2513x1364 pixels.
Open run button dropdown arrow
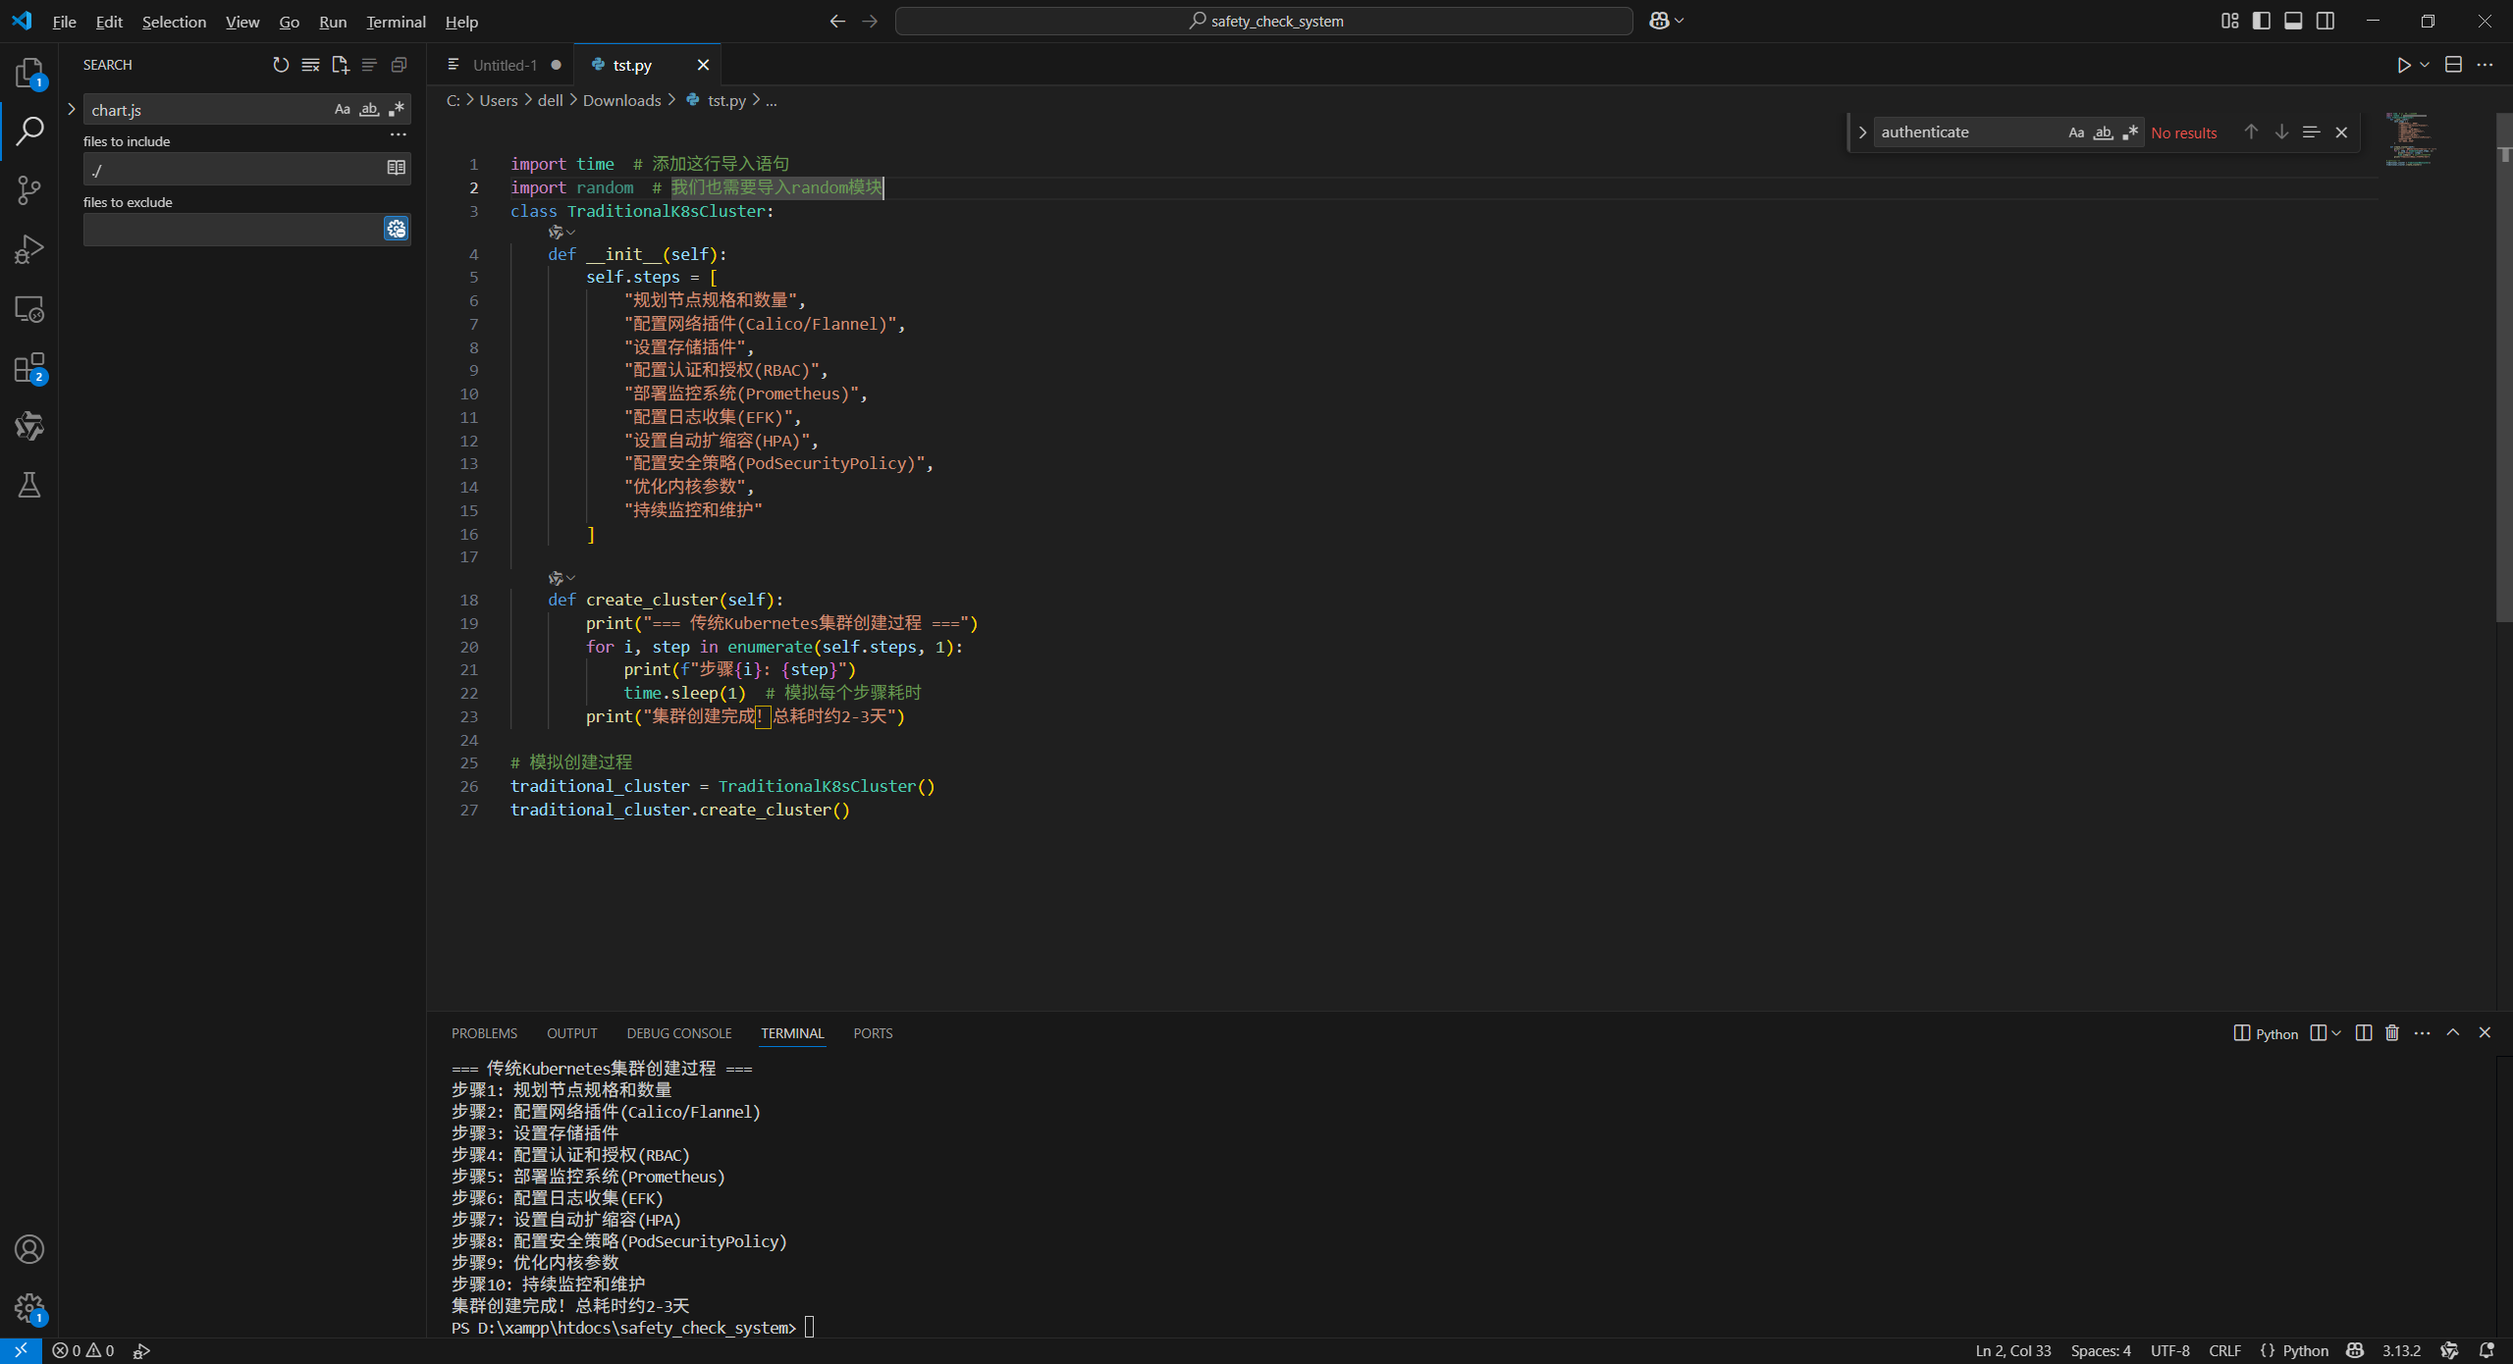pos(2425,65)
